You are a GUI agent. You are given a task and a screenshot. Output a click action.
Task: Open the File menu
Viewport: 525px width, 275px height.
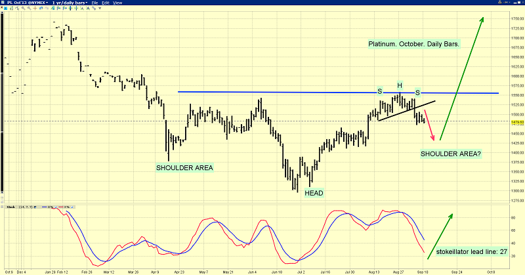[x=94, y=3]
